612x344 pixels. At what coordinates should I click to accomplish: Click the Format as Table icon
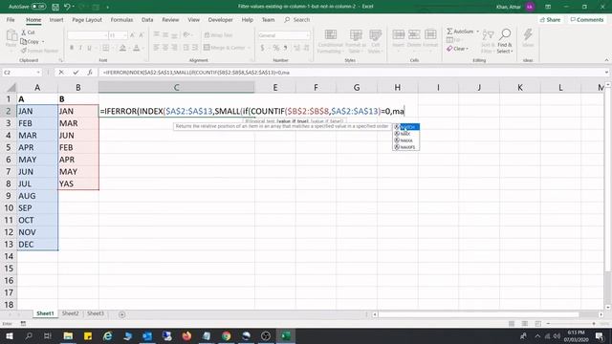(x=356, y=34)
